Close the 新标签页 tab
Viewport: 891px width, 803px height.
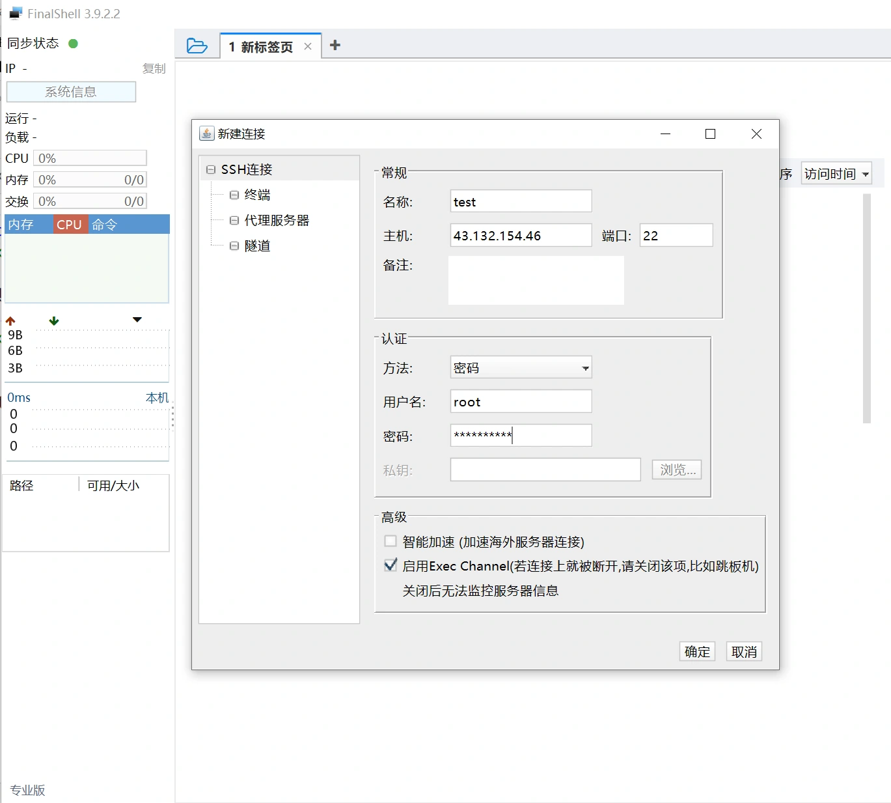tap(308, 46)
